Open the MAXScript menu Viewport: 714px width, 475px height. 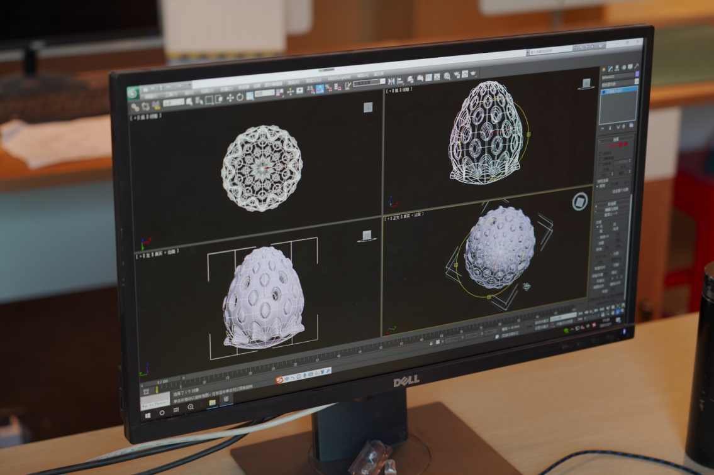[x=339, y=78]
